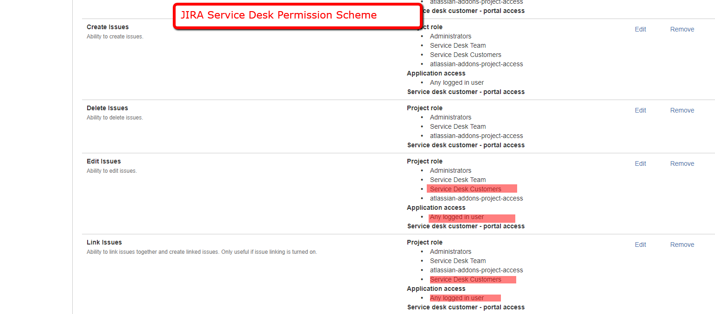Click Application access heading in Edit Issues
Screen dimensions: 715x314
tap(436, 207)
